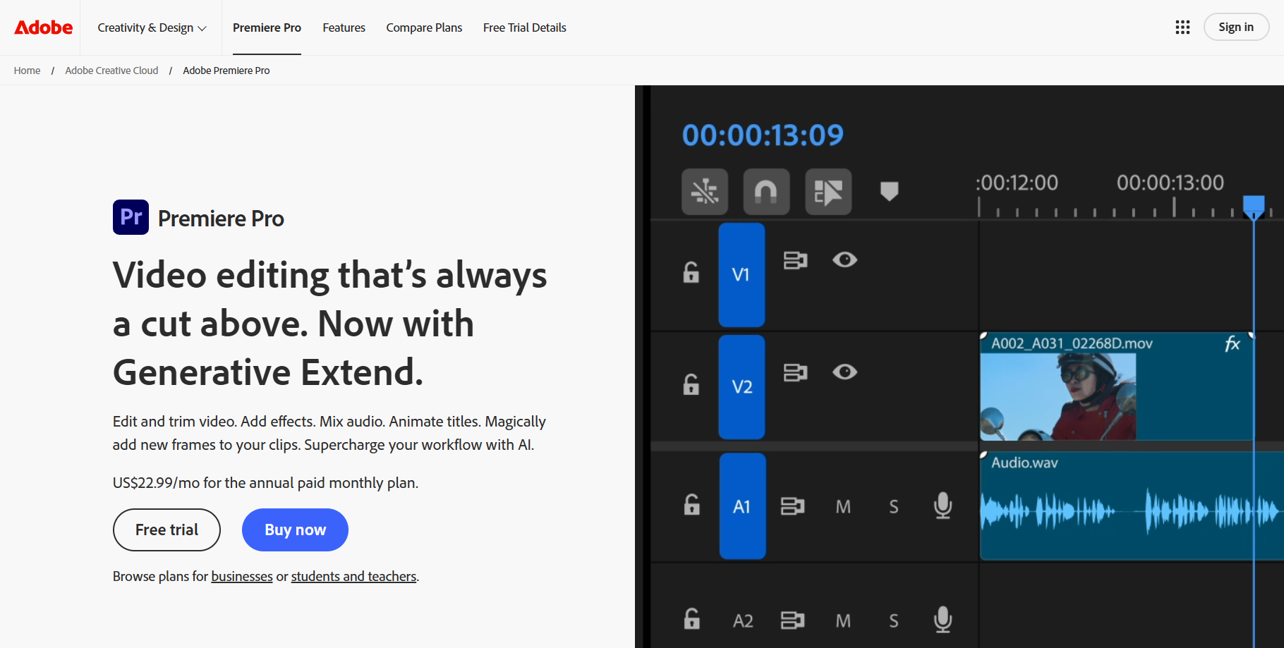This screenshot has height=648, width=1284.
Task: Solo track A1 with S button
Action: point(894,506)
